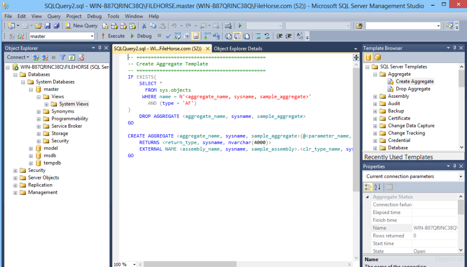Click the Cut scissors icon
Screen dimensions: 467x267
(x=144, y=26)
